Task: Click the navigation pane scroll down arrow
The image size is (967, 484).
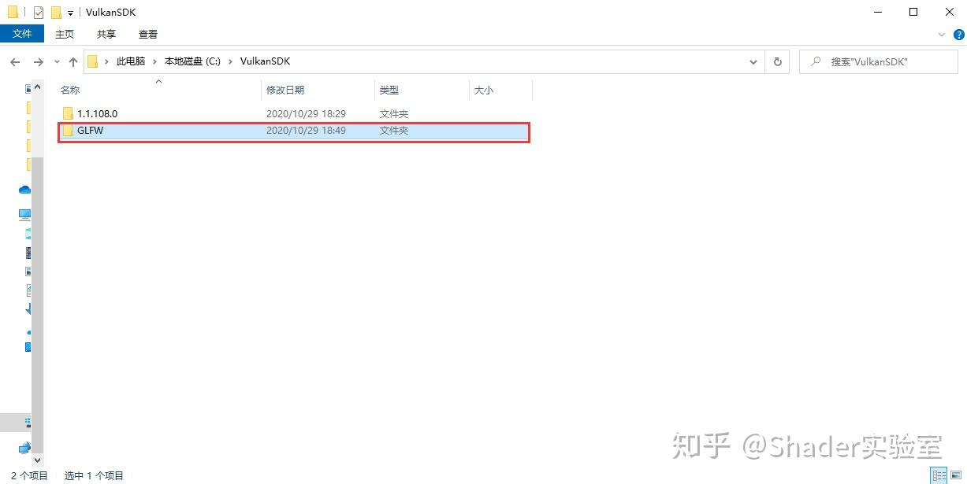Action: 37,460
